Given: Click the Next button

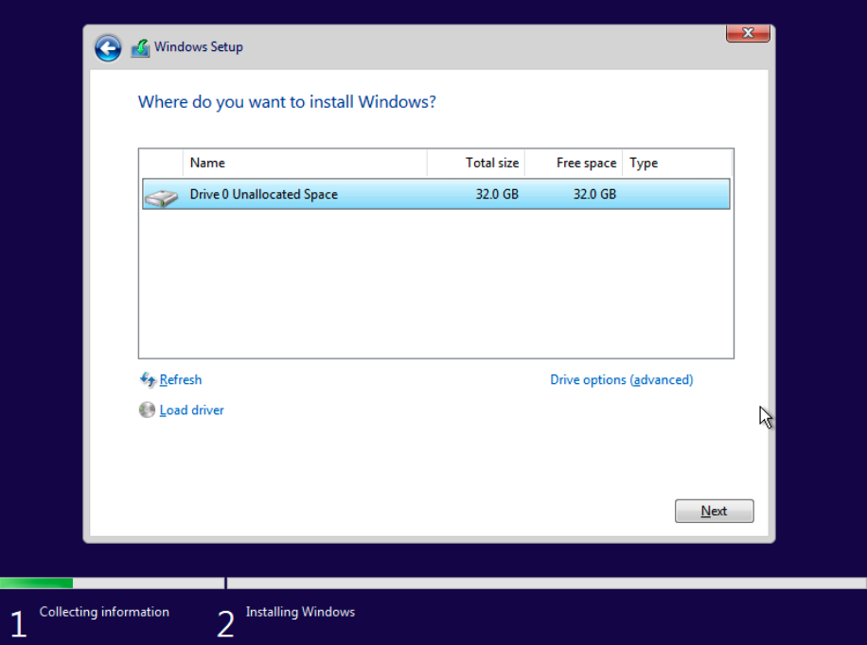Looking at the screenshot, I should click(714, 512).
